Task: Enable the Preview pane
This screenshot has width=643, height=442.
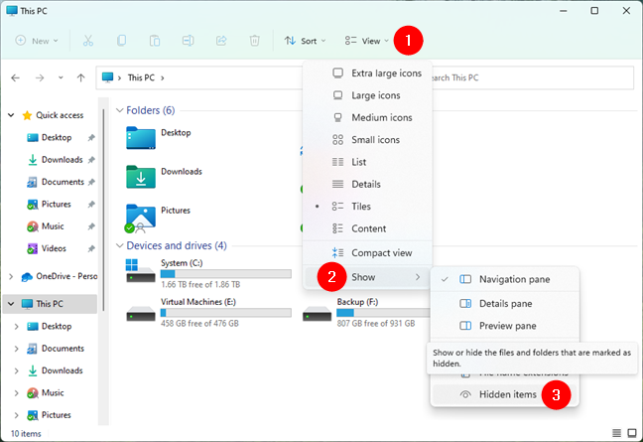Action: (x=505, y=326)
